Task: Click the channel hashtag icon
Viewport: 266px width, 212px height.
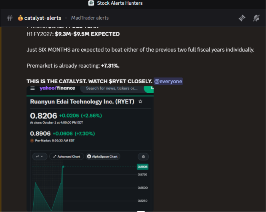Action: point(10,18)
